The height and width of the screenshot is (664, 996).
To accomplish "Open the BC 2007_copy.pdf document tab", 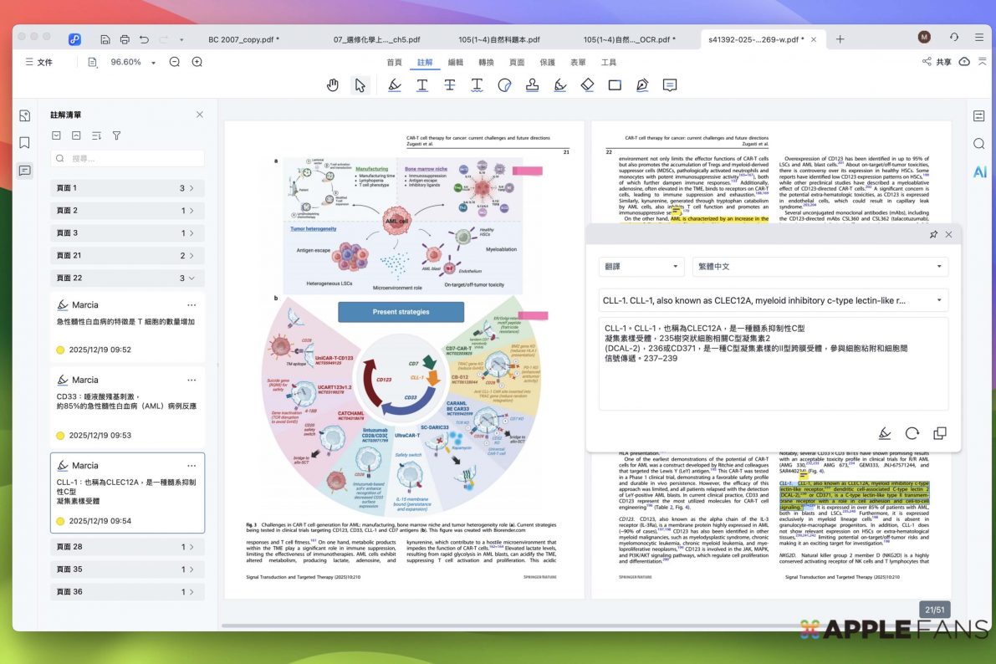I will click(x=243, y=39).
